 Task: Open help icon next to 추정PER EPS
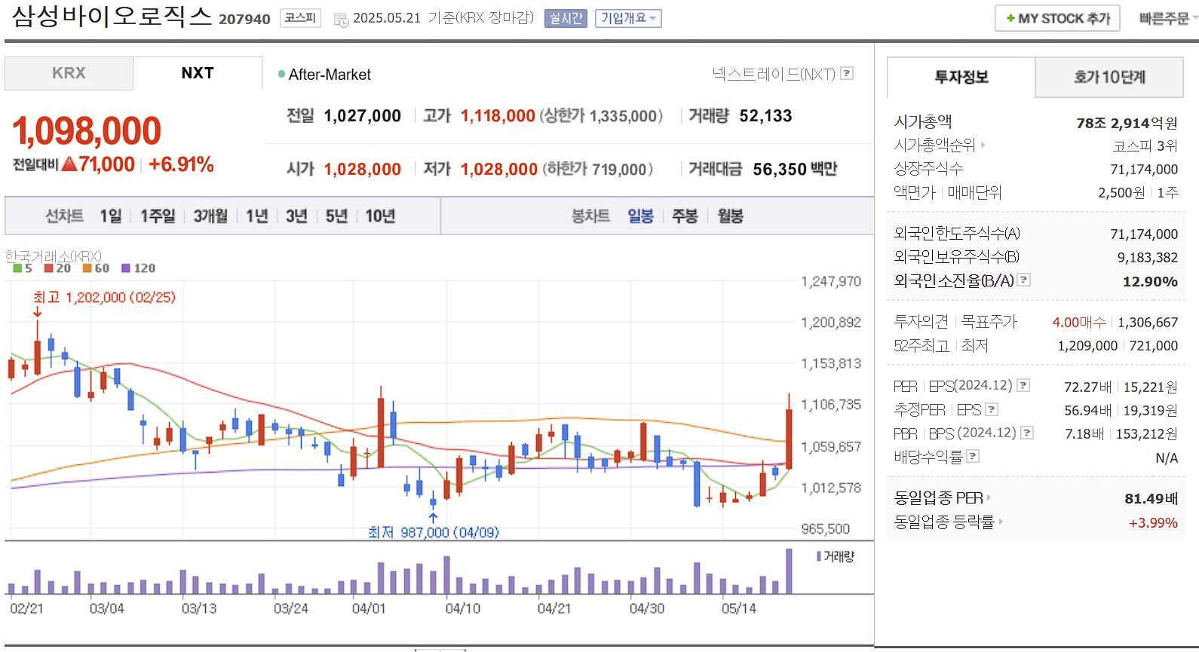tap(992, 409)
